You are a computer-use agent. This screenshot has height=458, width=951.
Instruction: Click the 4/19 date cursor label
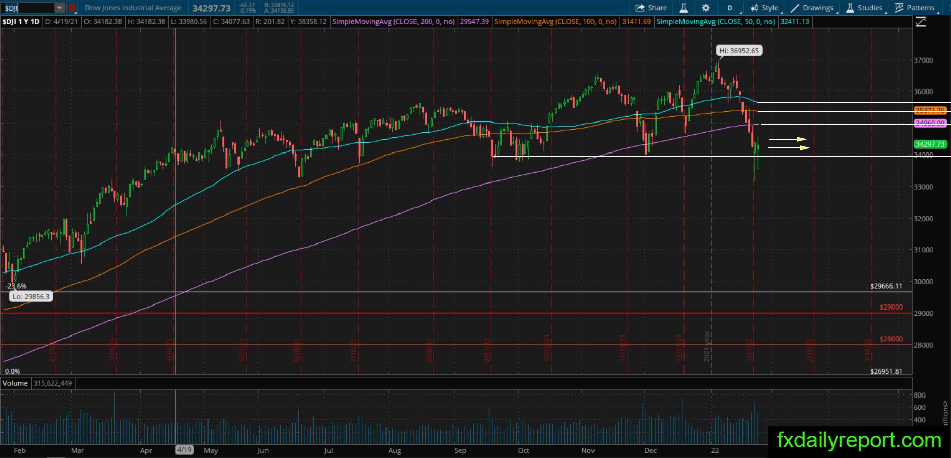pos(184,450)
